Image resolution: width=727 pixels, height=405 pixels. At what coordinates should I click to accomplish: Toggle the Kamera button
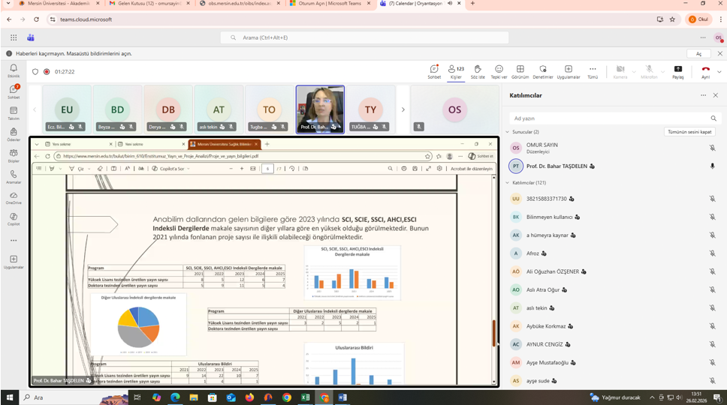coord(620,70)
